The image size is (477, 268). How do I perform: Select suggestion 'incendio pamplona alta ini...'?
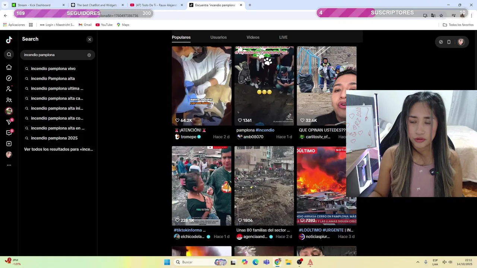point(58,108)
